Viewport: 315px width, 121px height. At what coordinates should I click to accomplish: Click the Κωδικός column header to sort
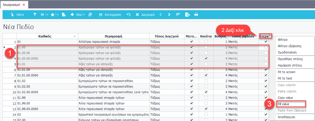(x=47, y=36)
